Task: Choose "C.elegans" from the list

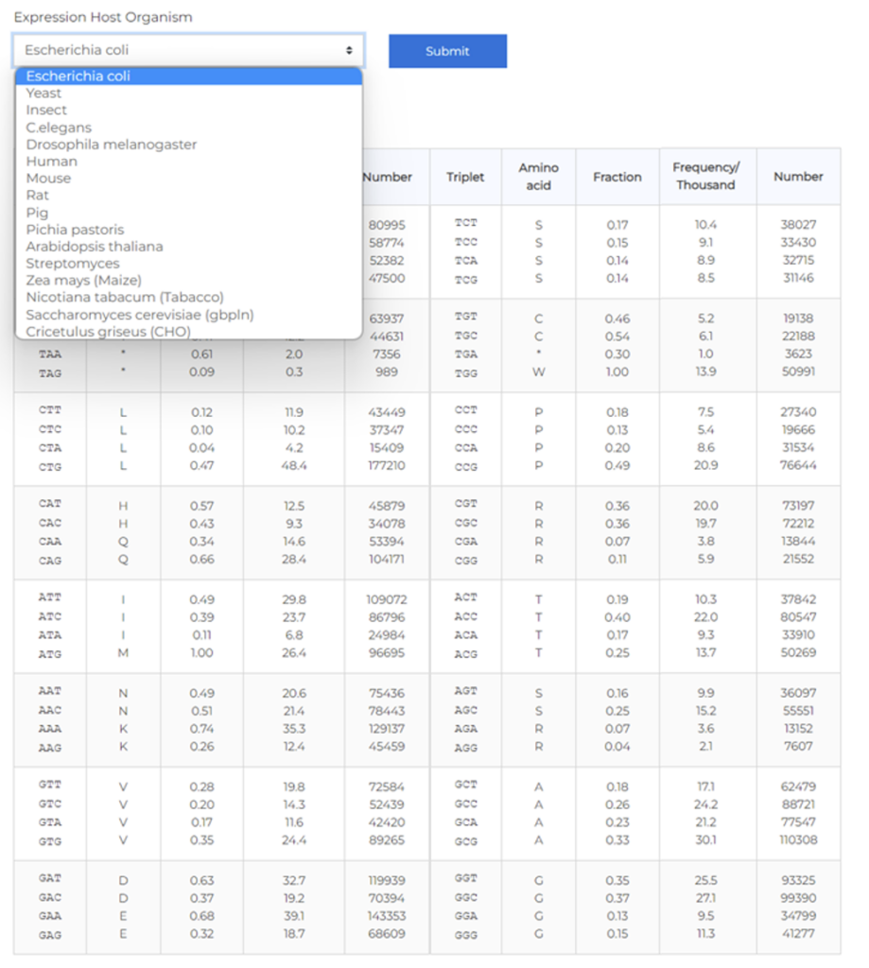Action: pyautogui.click(x=58, y=127)
